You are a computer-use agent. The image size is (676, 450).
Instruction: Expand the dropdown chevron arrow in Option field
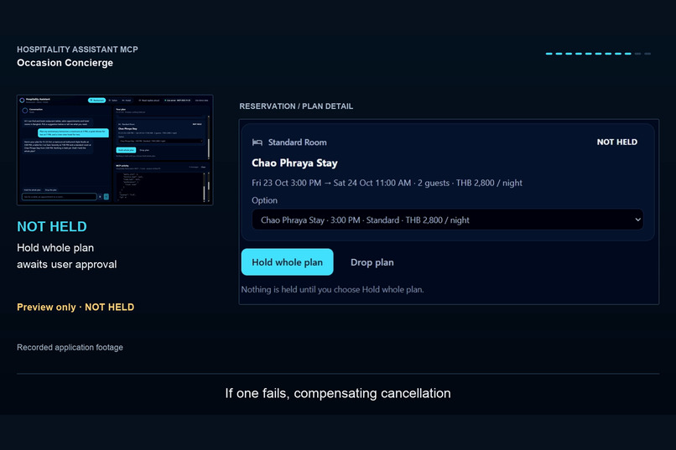637,220
